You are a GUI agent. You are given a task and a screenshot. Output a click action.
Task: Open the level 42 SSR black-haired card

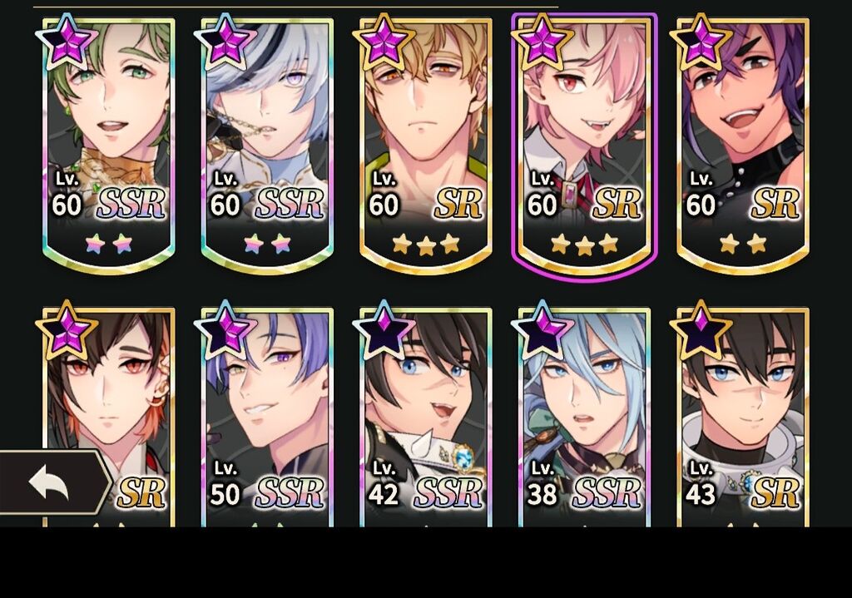(x=426, y=418)
